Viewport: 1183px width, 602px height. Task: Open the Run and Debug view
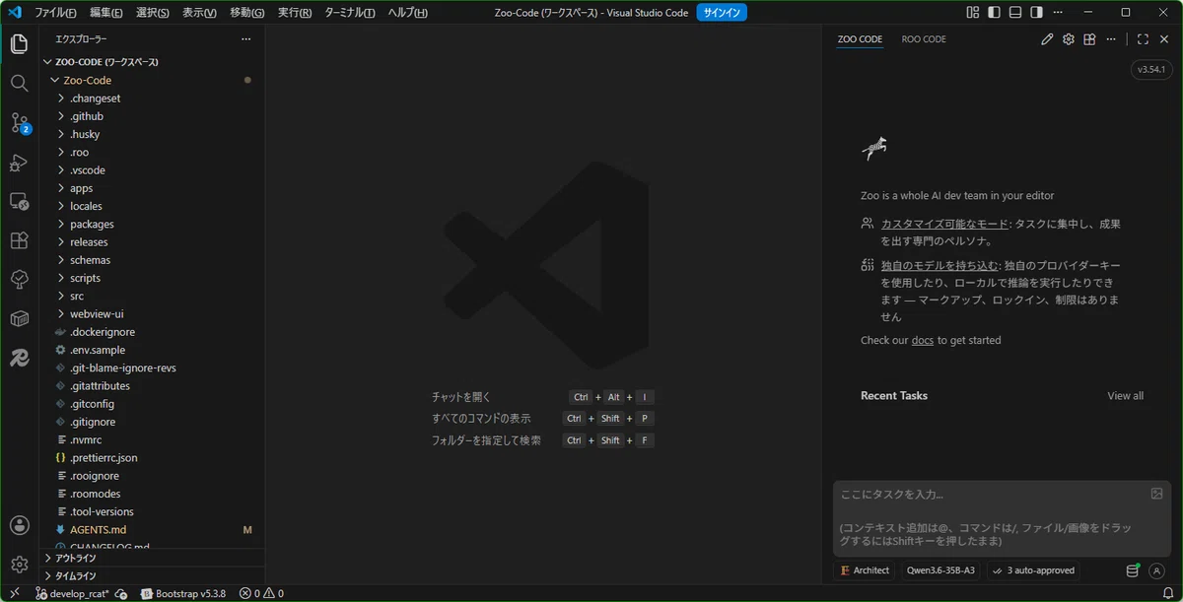(19, 163)
